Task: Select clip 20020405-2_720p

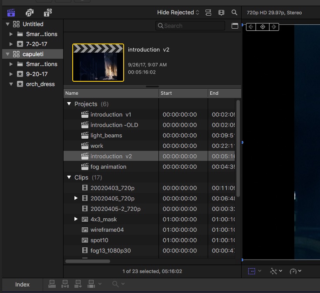Action: point(149,209)
